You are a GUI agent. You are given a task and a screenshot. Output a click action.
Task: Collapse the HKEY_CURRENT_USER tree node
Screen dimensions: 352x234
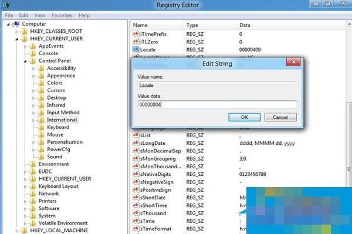pyautogui.click(x=17, y=39)
